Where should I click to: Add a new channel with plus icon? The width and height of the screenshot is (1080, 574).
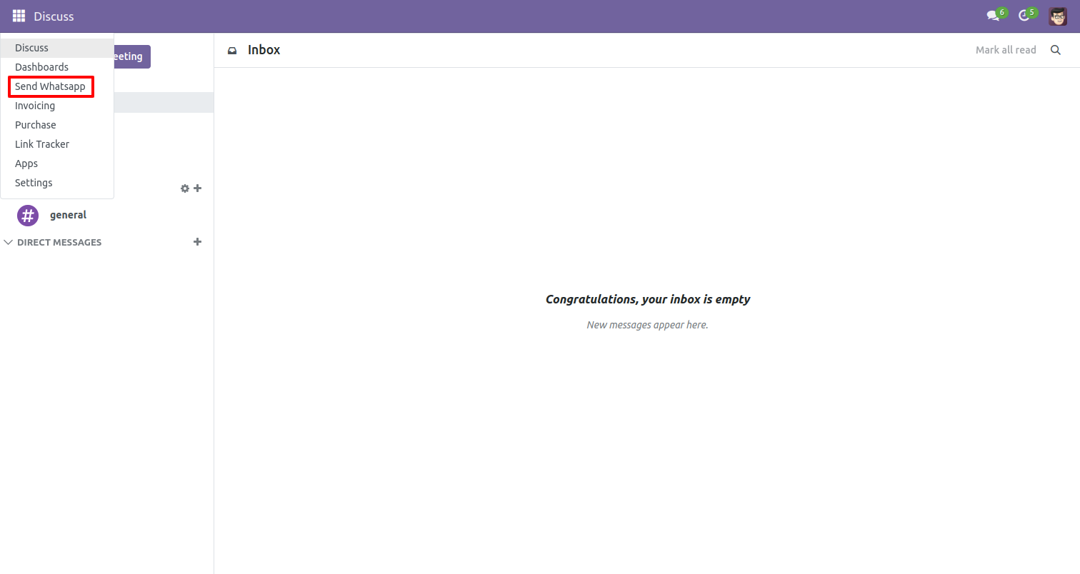coord(198,188)
